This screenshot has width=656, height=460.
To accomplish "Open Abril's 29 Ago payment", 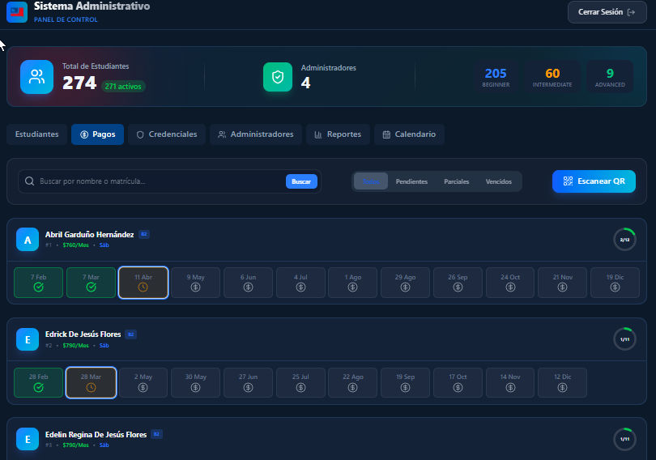I will click(x=405, y=283).
